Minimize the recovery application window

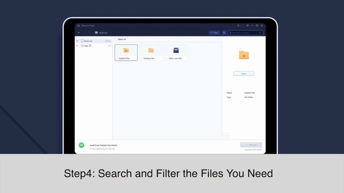pyautogui.click(x=252, y=26)
